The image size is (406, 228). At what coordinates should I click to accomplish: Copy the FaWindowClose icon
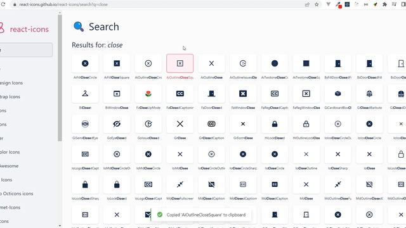click(243, 94)
